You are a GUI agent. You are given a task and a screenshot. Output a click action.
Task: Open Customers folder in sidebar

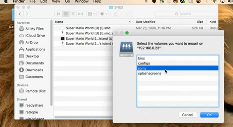[x=31, y=77]
